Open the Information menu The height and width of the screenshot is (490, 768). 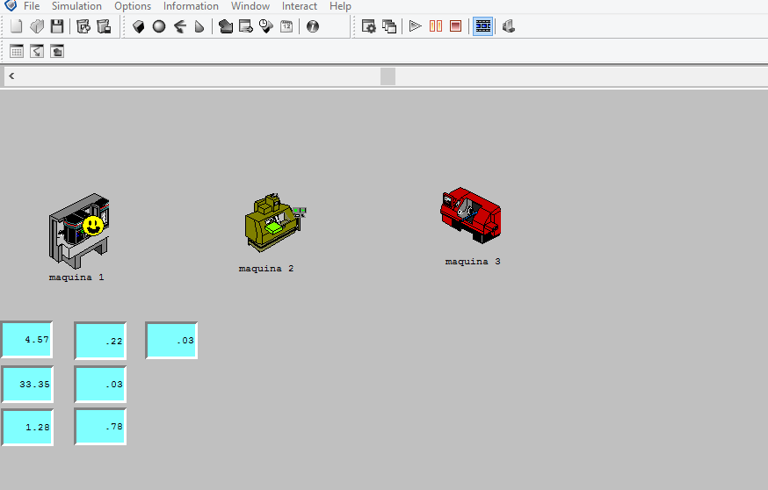191,6
